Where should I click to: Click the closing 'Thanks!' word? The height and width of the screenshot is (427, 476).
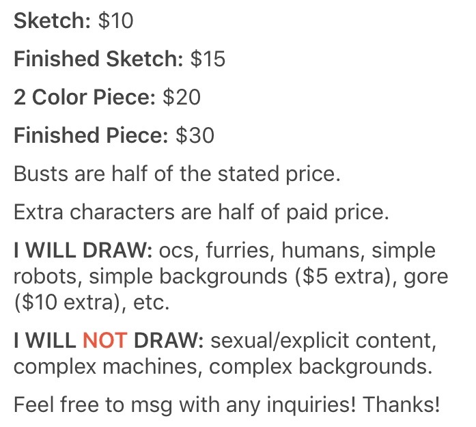pos(402,404)
